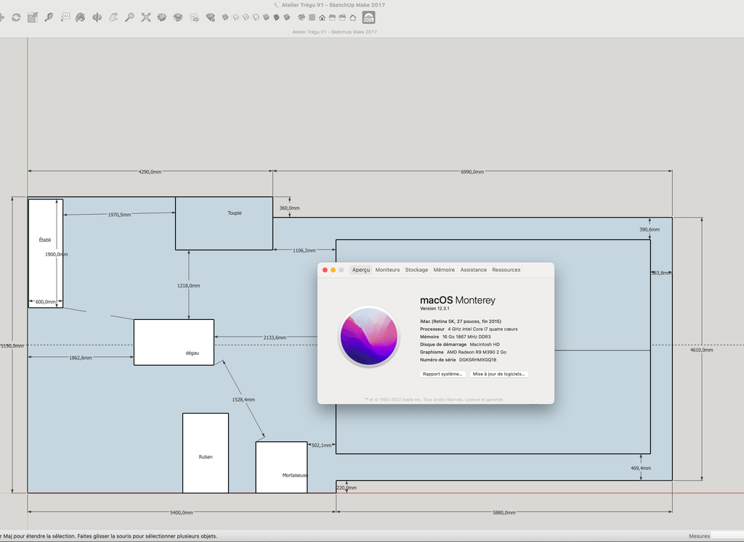Switch to Hidden Line style
The height and width of the screenshot is (542, 744).
click(256, 17)
